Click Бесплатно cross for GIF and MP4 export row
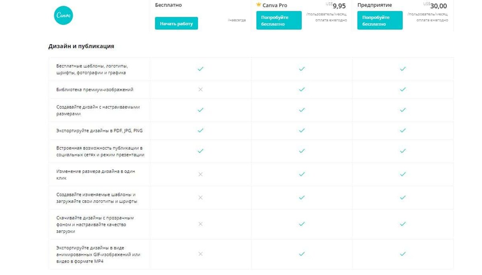The width and height of the screenshot is (482, 275). click(x=200, y=254)
